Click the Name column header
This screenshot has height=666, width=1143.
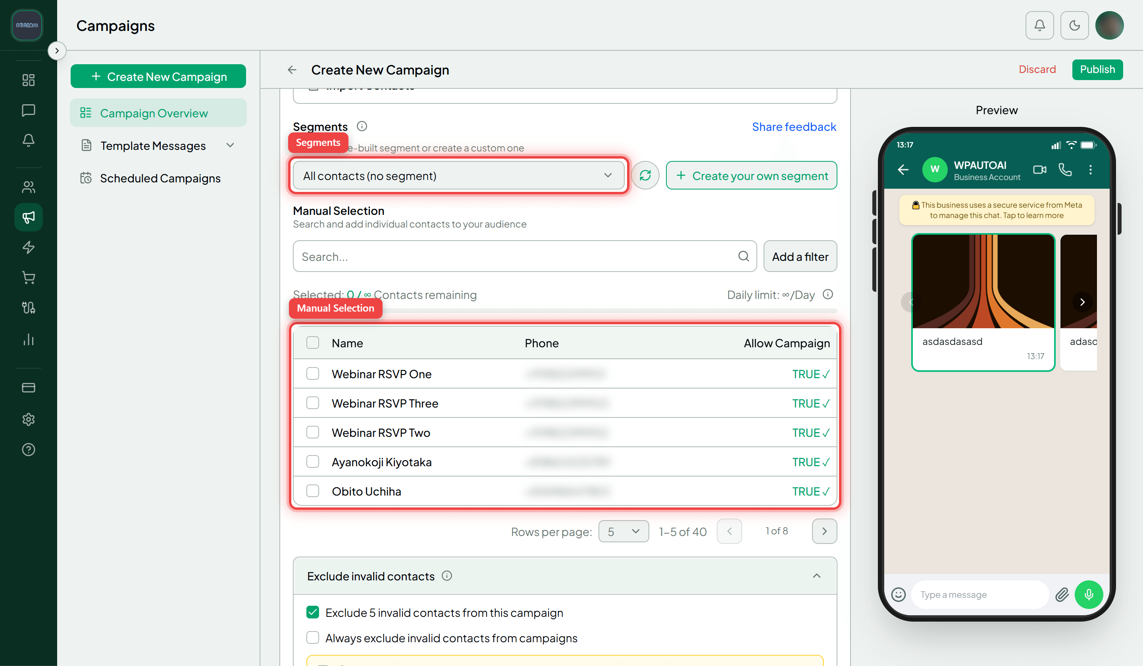[x=347, y=343]
